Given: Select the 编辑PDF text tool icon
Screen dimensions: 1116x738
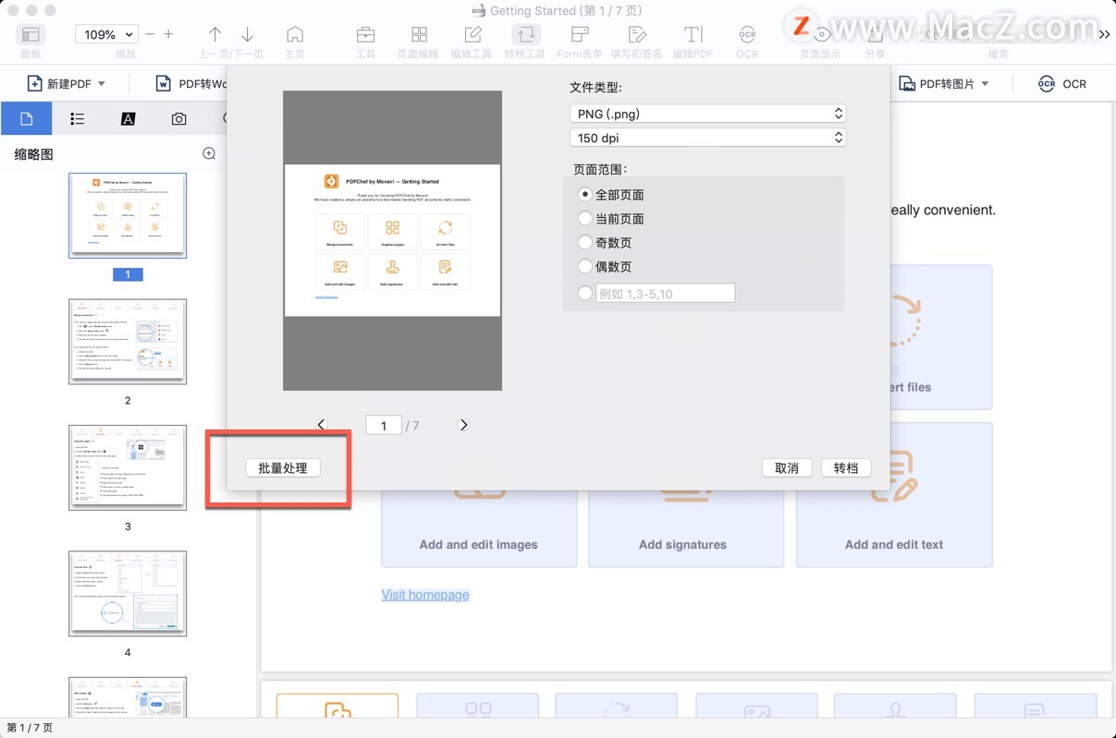Looking at the screenshot, I should point(693,35).
